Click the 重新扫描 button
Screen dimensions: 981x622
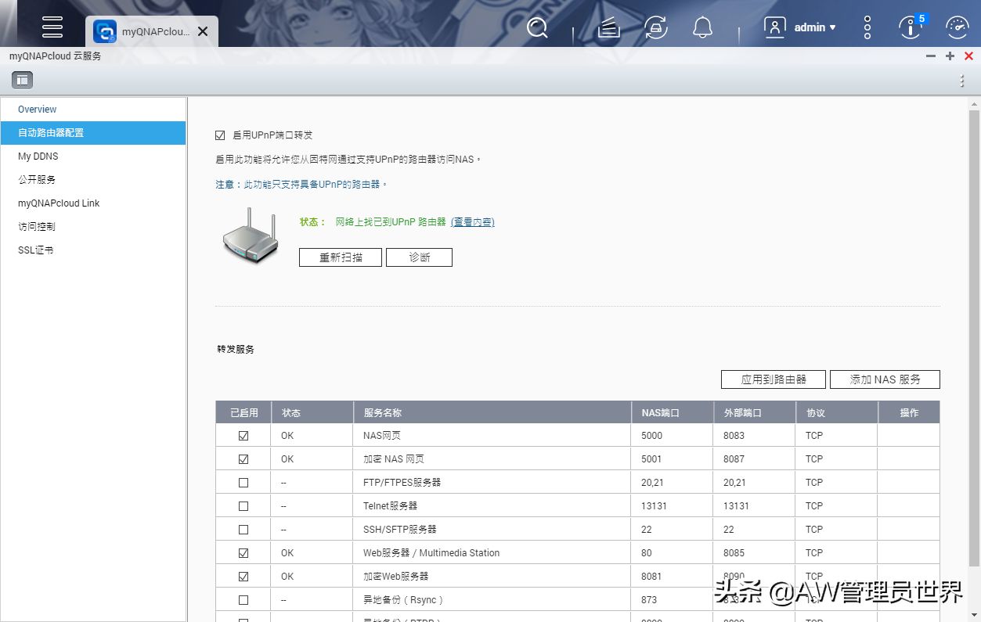pos(341,257)
